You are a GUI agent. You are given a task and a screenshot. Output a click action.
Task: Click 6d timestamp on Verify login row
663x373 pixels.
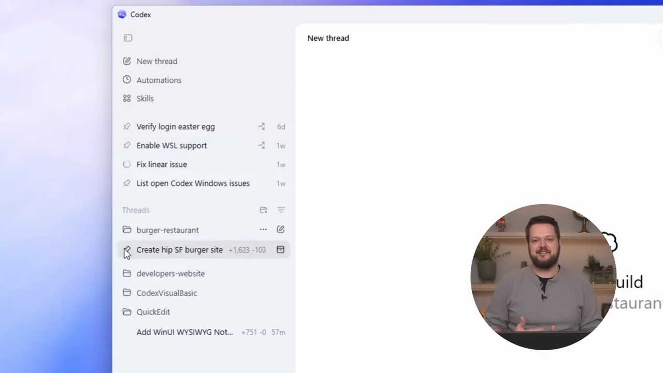click(x=281, y=126)
